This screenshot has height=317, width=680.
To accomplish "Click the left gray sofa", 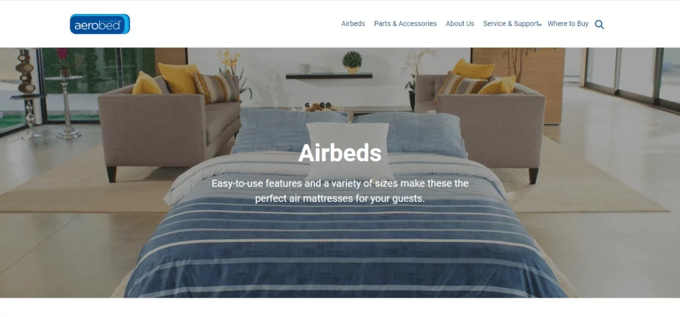I will [x=169, y=126].
